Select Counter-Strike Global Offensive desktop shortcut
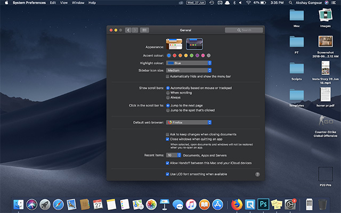This screenshot has width=341, height=213. click(x=326, y=126)
